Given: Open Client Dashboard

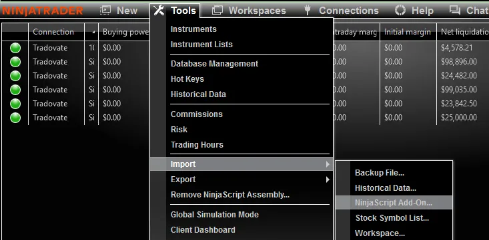Looking at the screenshot, I should pyautogui.click(x=203, y=230).
